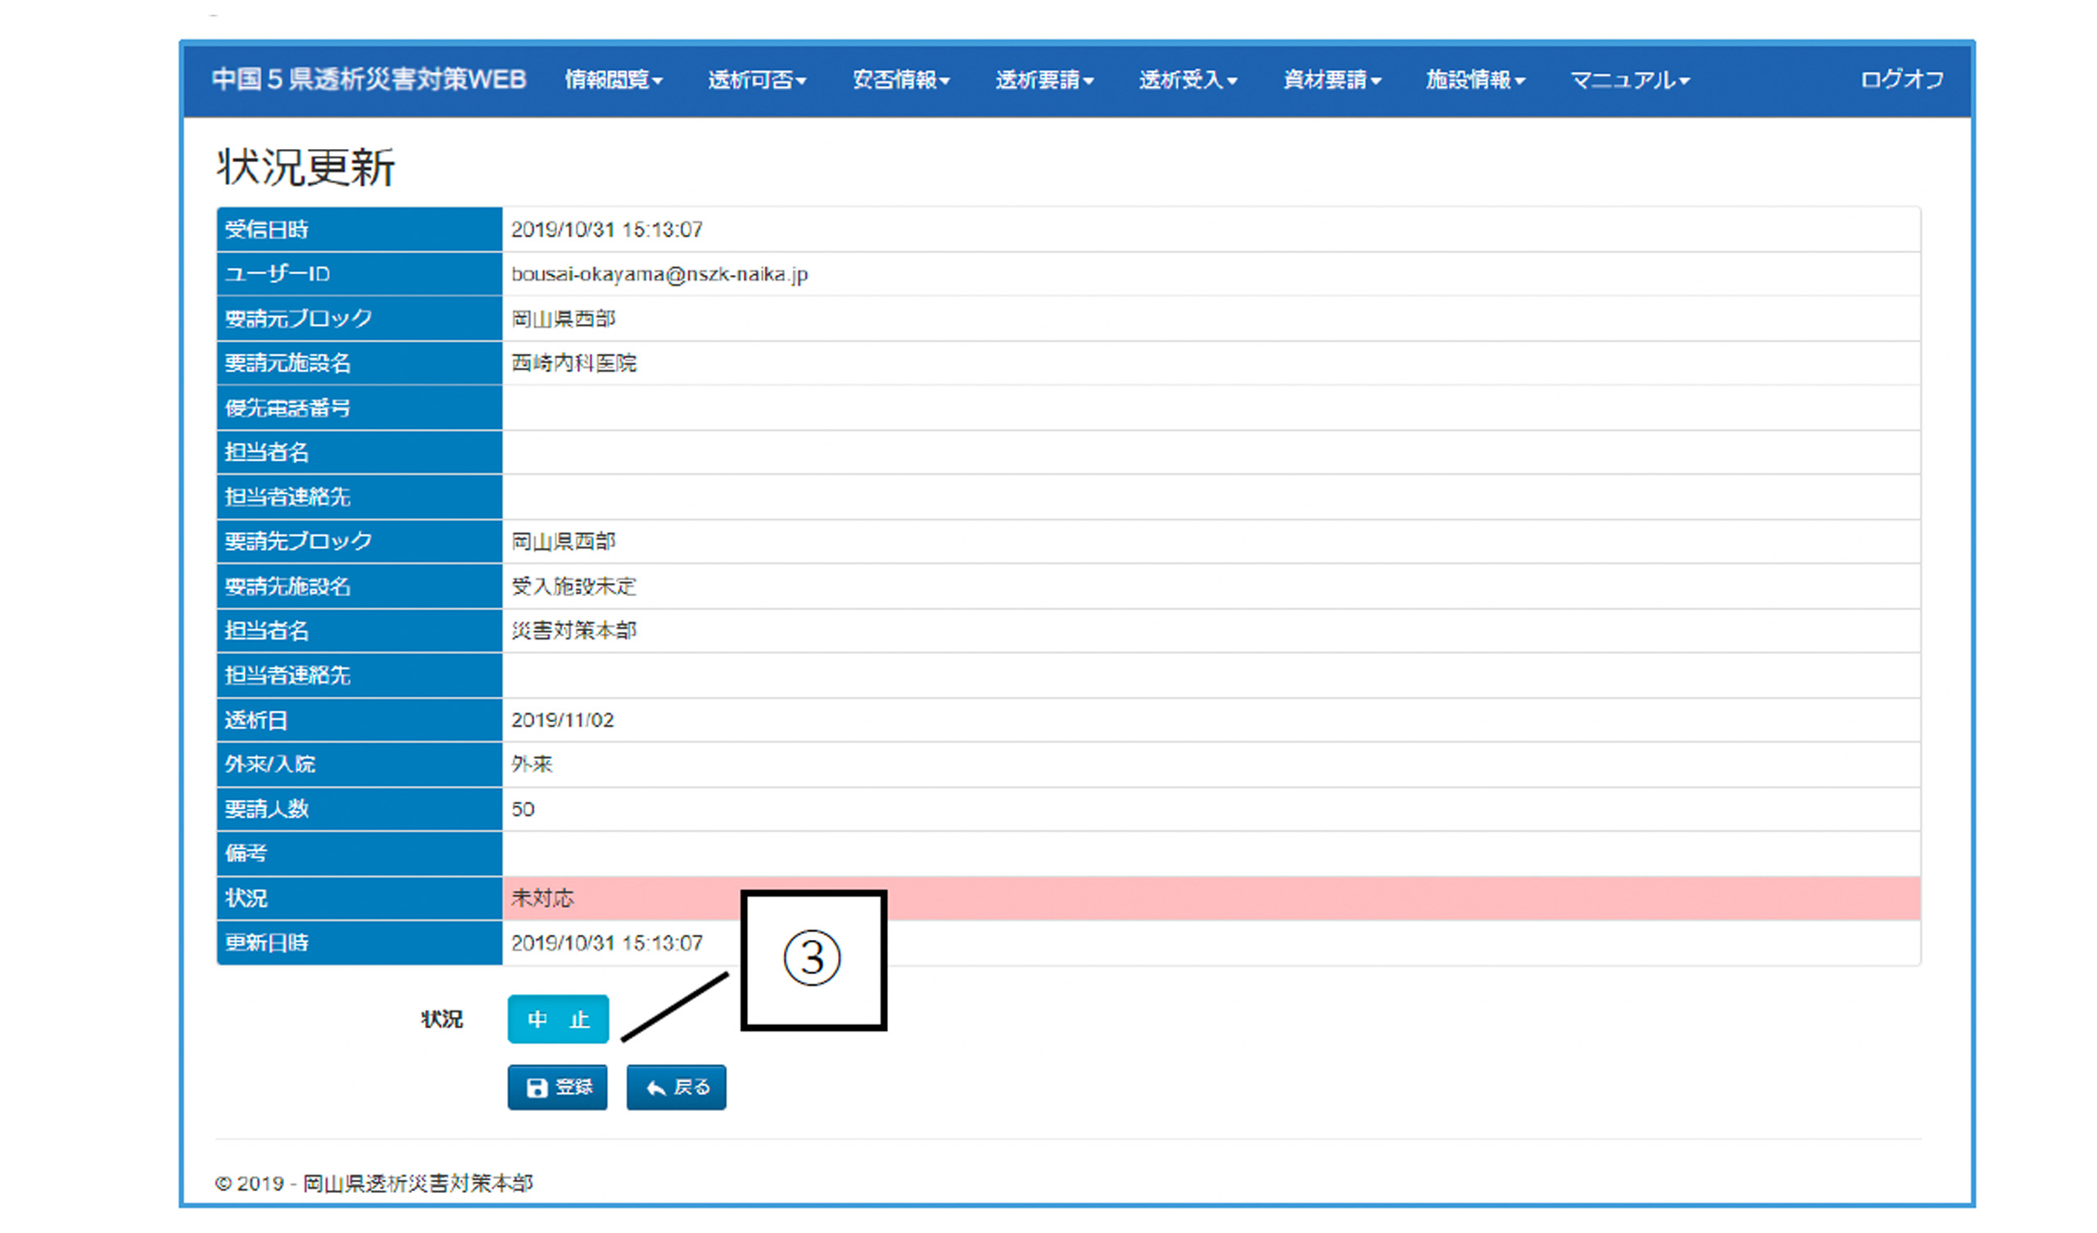Click the 西崎内科医院 facility name cell
2097x1233 pixels.
point(573,364)
